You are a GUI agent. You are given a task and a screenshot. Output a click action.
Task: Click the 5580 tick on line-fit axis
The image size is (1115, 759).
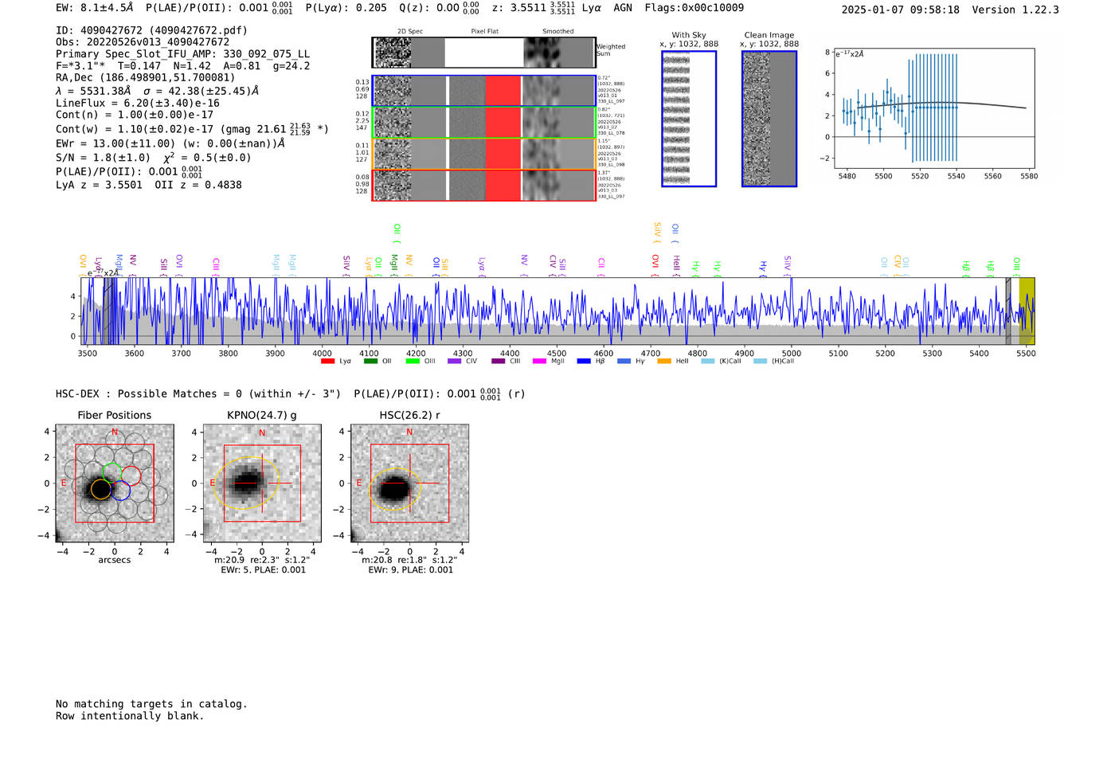(1029, 177)
